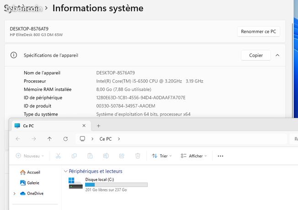This screenshot has width=298, height=210.
Task: Go up one folder level
Action: [49, 139]
